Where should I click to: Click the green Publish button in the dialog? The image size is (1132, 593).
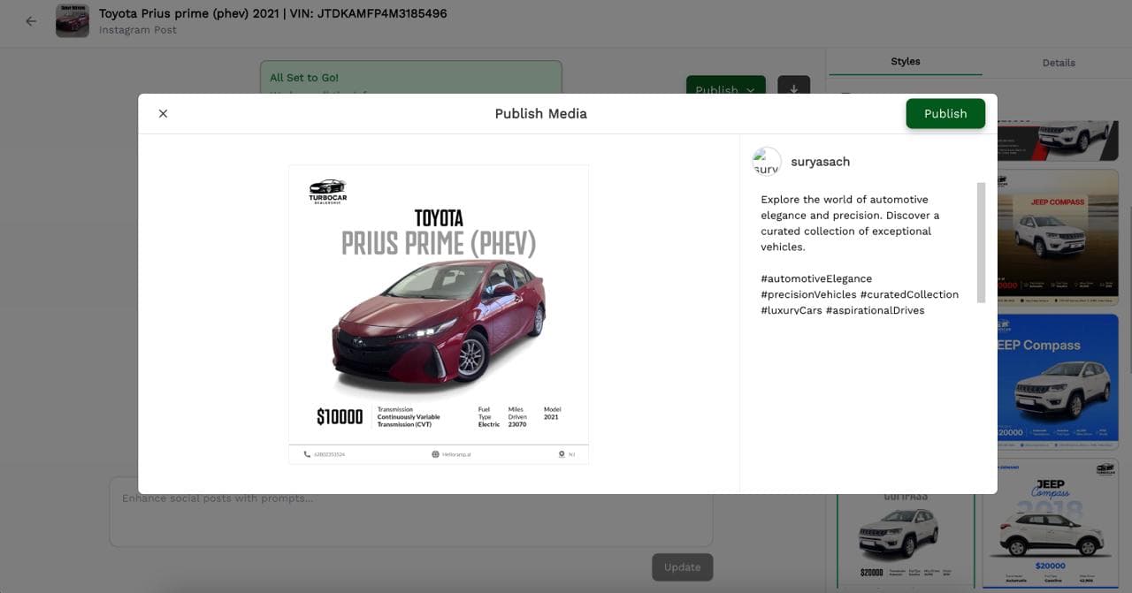(x=945, y=113)
